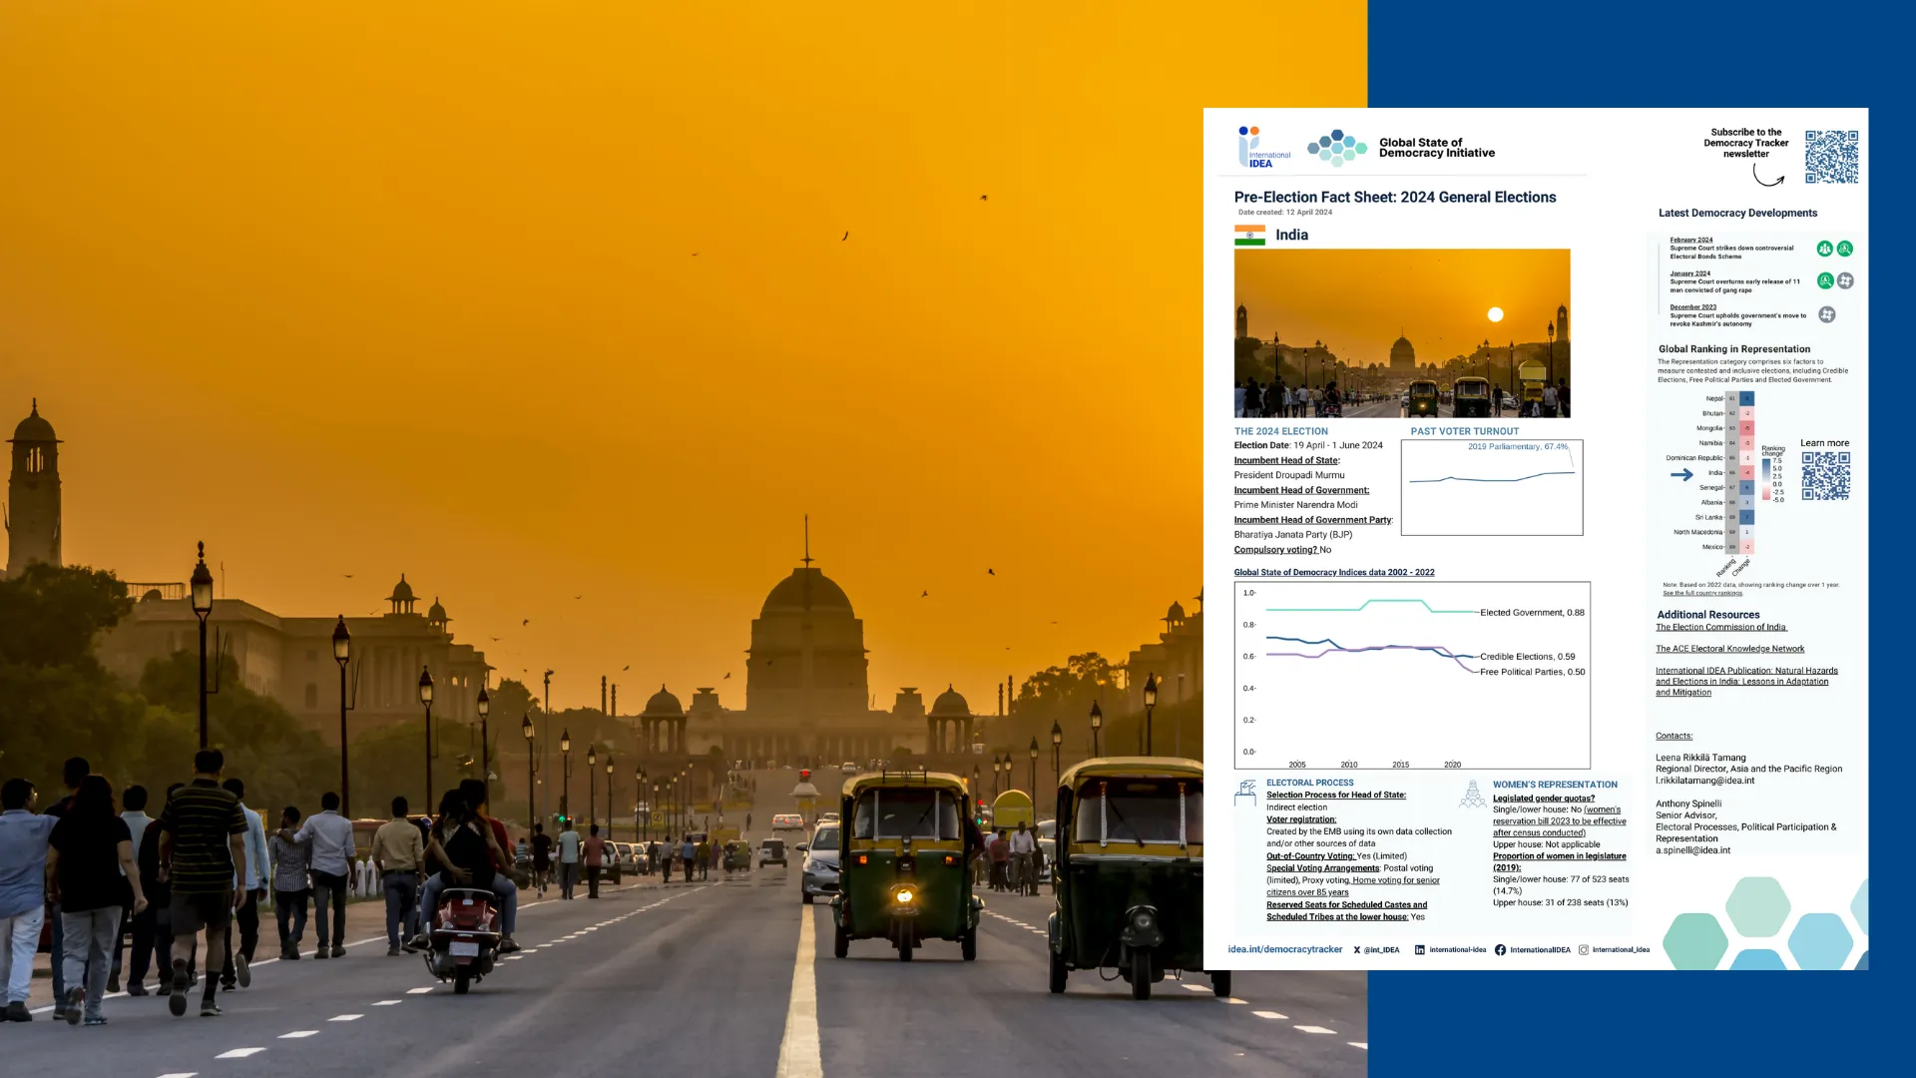Click the grey category icon in December 2023 row

point(1826,314)
